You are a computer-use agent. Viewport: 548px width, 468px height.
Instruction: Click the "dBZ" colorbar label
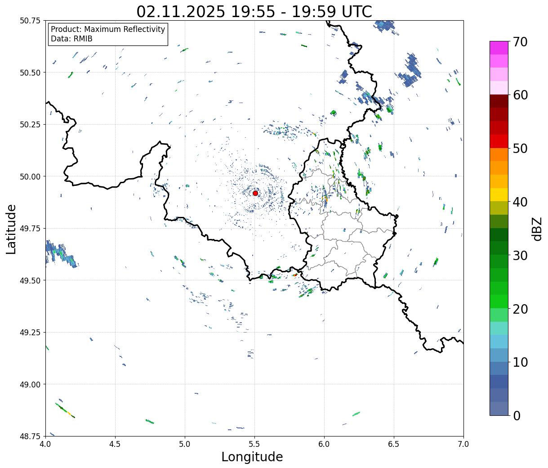[537, 229]
